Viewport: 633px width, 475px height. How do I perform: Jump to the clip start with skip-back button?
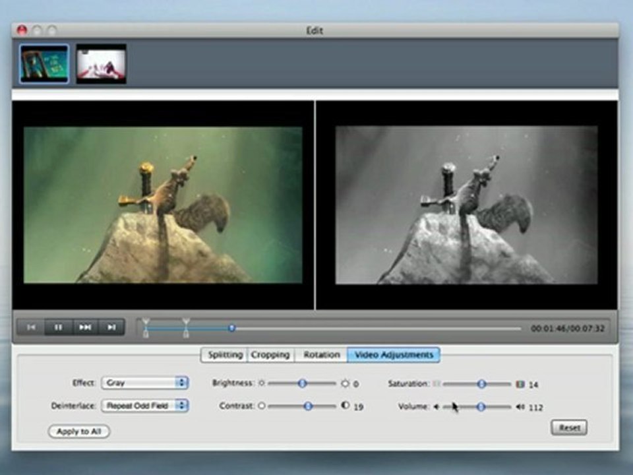pos(31,327)
